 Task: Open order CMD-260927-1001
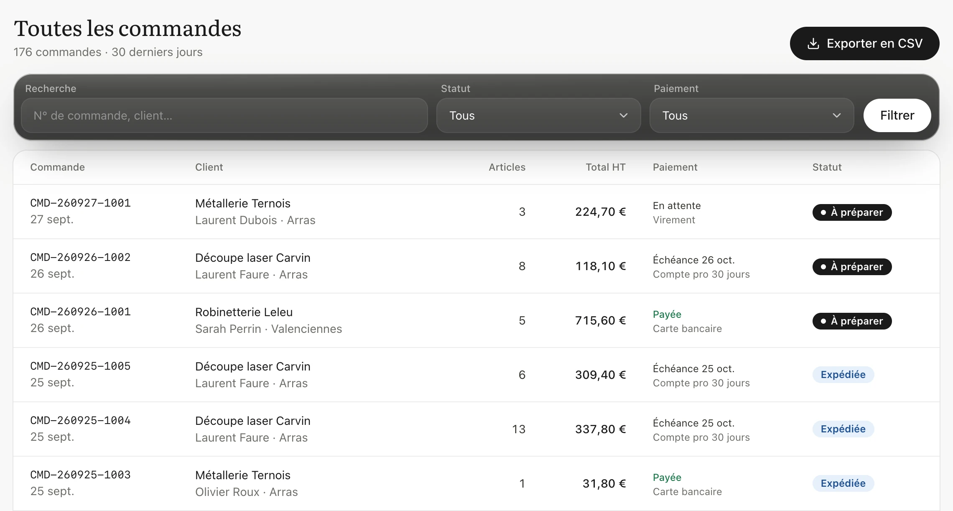[x=80, y=203]
